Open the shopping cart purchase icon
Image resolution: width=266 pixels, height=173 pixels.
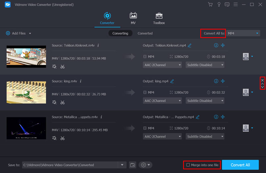[x=210, y=5]
